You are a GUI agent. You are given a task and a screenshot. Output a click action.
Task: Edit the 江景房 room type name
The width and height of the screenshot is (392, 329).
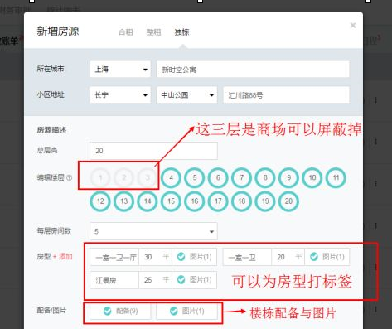[114, 280]
